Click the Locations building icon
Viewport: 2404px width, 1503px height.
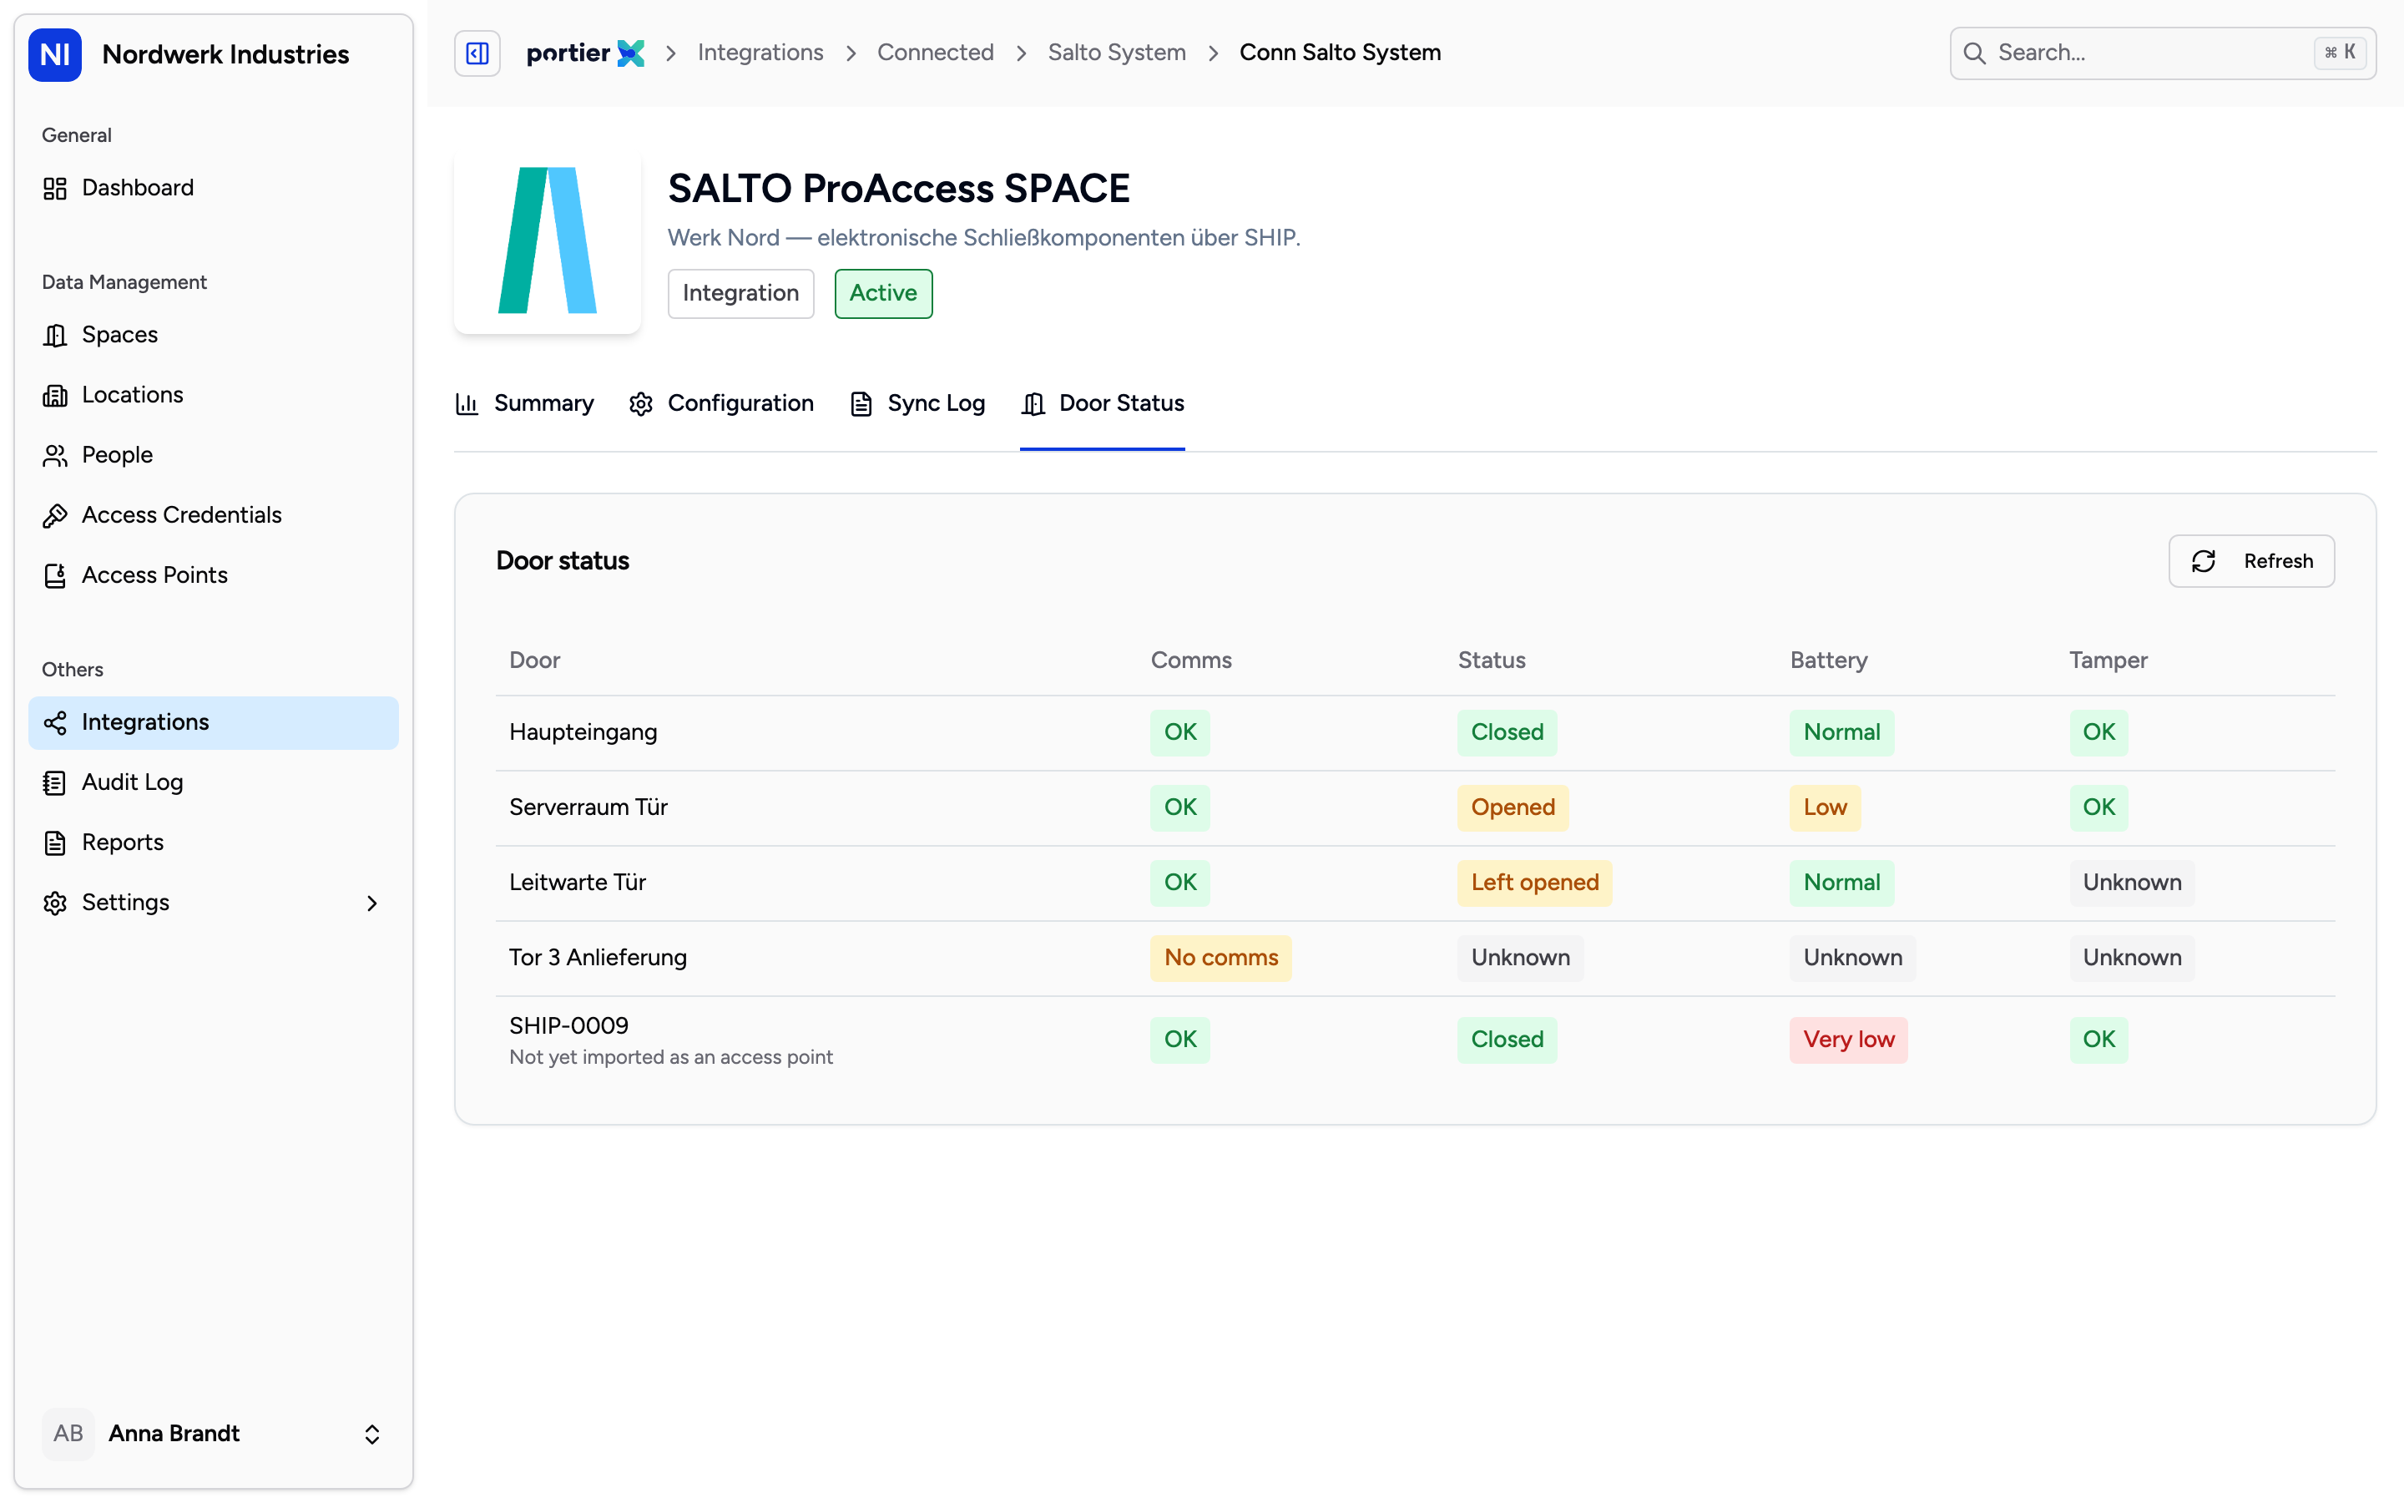click(x=54, y=395)
